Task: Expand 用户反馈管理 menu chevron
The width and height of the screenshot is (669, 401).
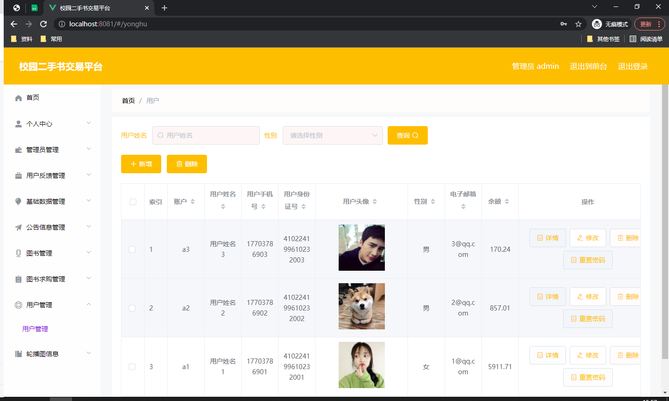Action: pyautogui.click(x=89, y=175)
